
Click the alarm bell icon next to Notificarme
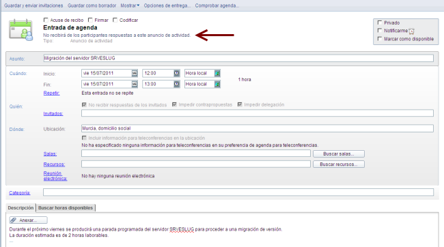411,31
